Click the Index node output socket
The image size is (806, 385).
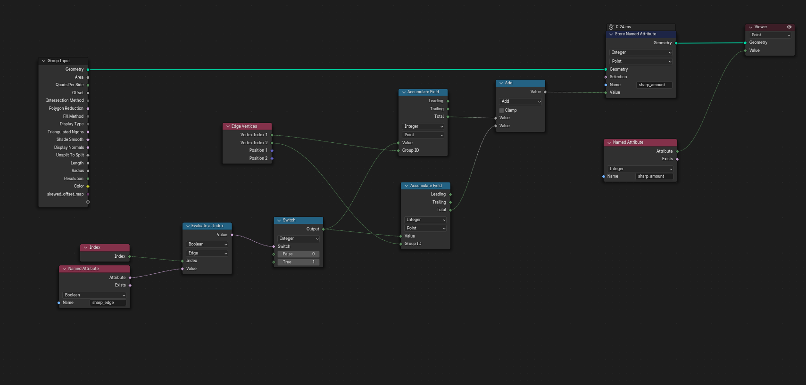(130, 256)
